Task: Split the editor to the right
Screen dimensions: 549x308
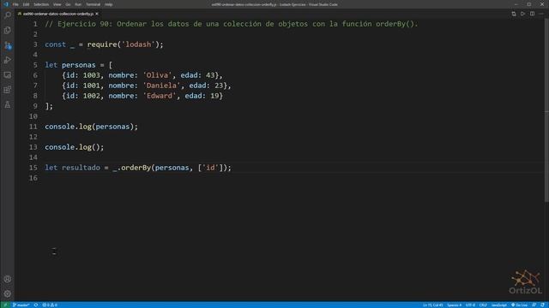Action: 532,14
